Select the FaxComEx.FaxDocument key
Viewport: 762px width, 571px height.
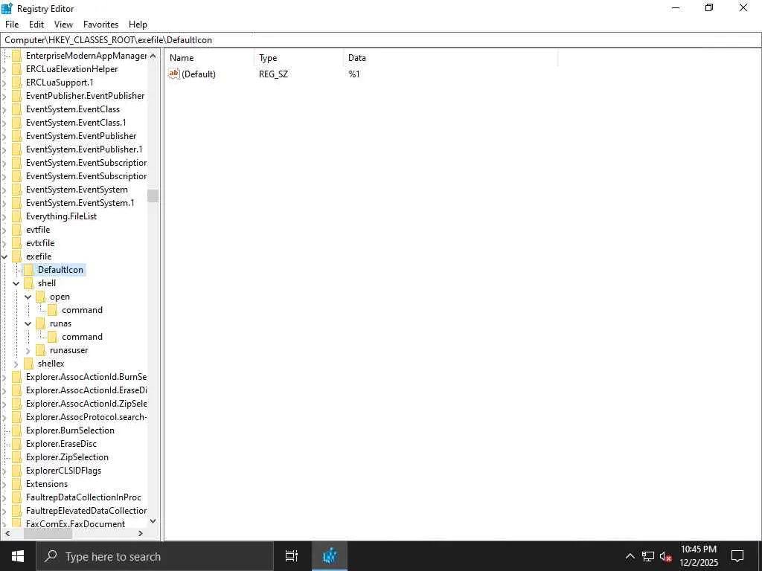point(75,524)
